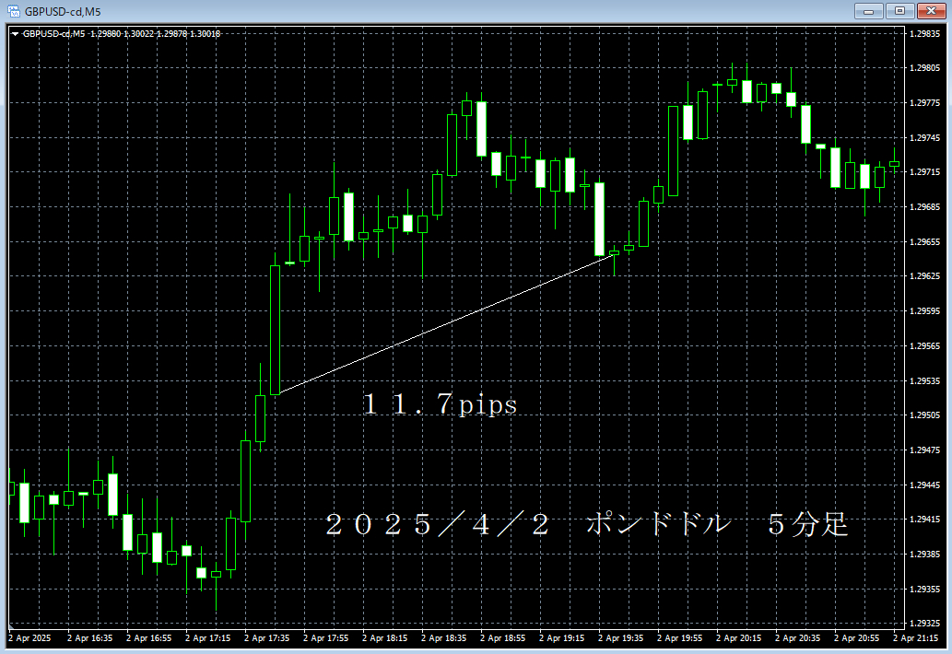Image resolution: width=952 pixels, height=654 pixels.
Task: Minimize the GBPUSD-cd,M5 chart window
Action: 868,11
